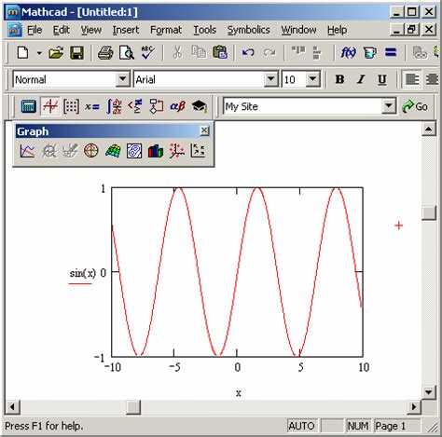The width and height of the screenshot is (442, 437).
Task: Toggle Italic formatting
Action: point(361,79)
